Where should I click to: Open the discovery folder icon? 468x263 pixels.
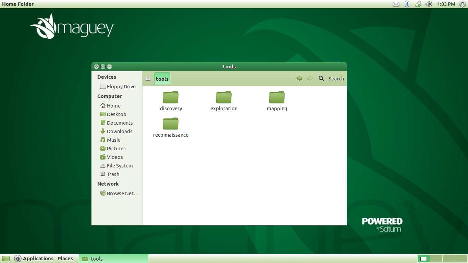pyautogui.click(x=171, y=97)
